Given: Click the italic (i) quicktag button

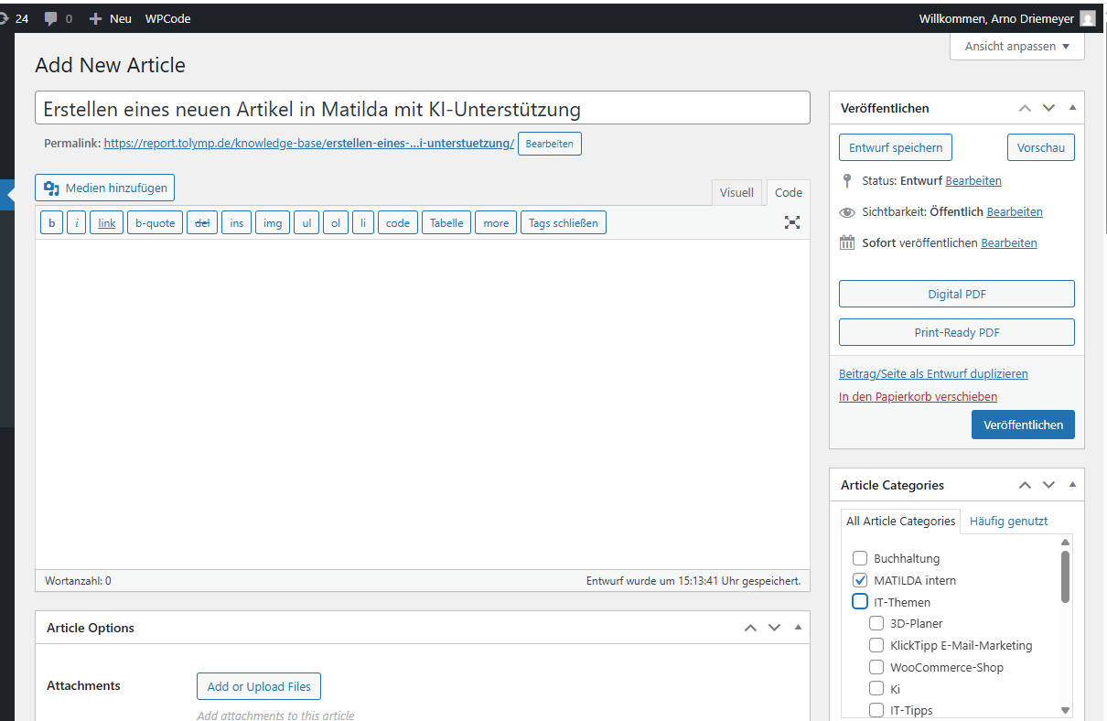Looking at the screenshot, I should (x=77, y=222).
